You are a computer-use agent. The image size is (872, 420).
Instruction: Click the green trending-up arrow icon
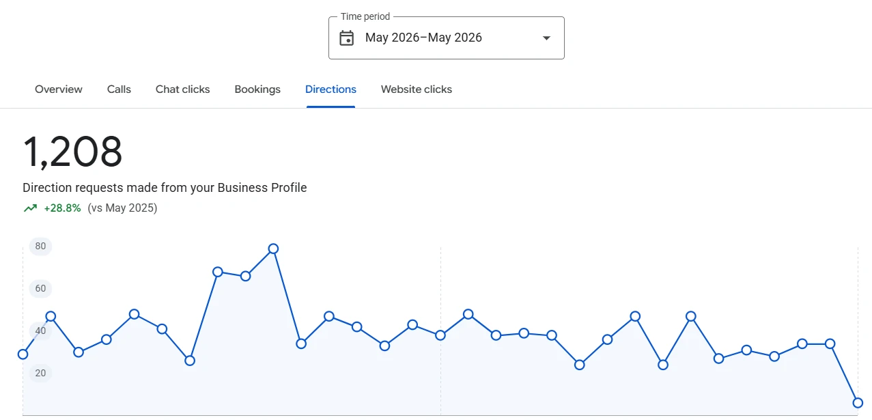(30, 208)
